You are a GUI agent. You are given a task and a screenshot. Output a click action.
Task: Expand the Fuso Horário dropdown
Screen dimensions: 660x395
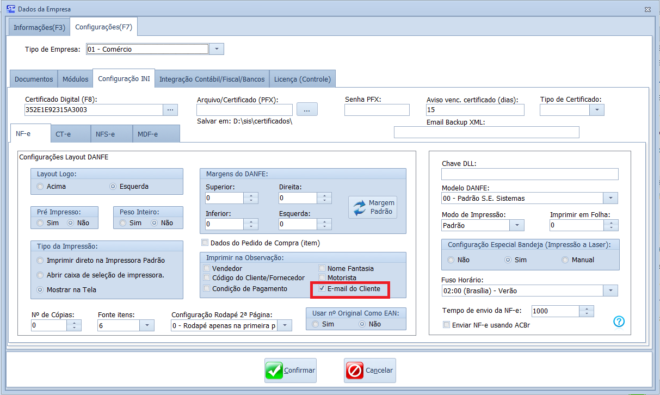click(x=610, y=291)
